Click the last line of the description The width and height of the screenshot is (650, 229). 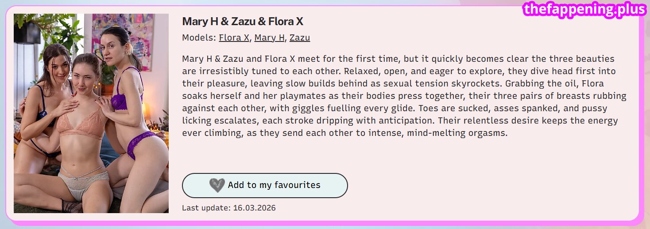pos(344,133)
